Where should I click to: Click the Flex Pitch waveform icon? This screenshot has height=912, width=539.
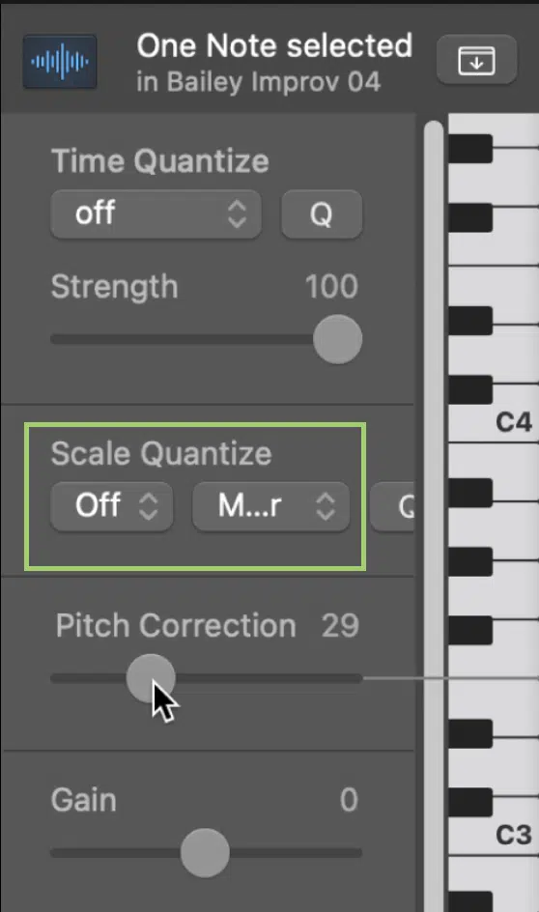60,61
